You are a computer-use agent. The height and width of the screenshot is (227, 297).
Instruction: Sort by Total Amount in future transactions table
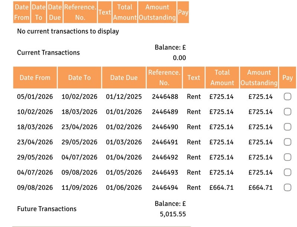point(222,77)
